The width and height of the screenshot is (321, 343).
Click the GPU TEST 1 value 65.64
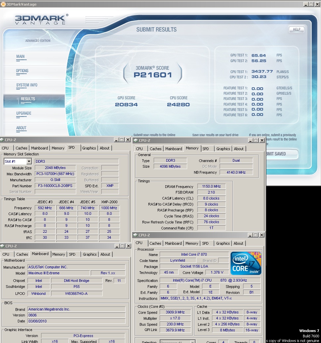click(259, 55)
